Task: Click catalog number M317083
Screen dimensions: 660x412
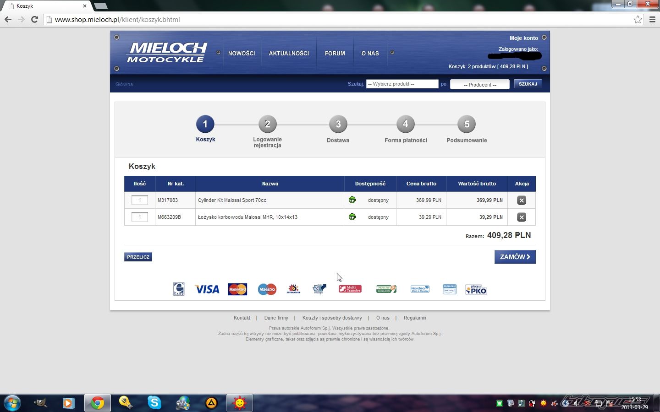Action: (168, 200)
